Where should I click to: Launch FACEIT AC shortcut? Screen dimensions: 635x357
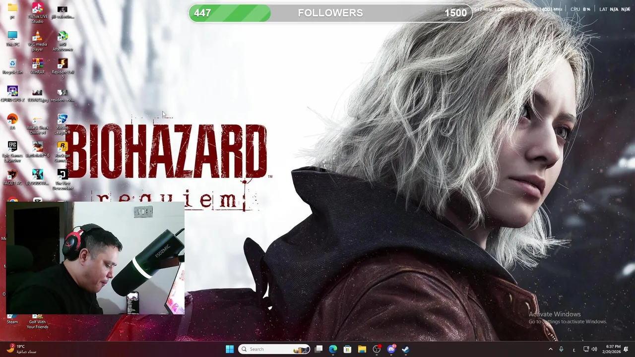[12, 177]
